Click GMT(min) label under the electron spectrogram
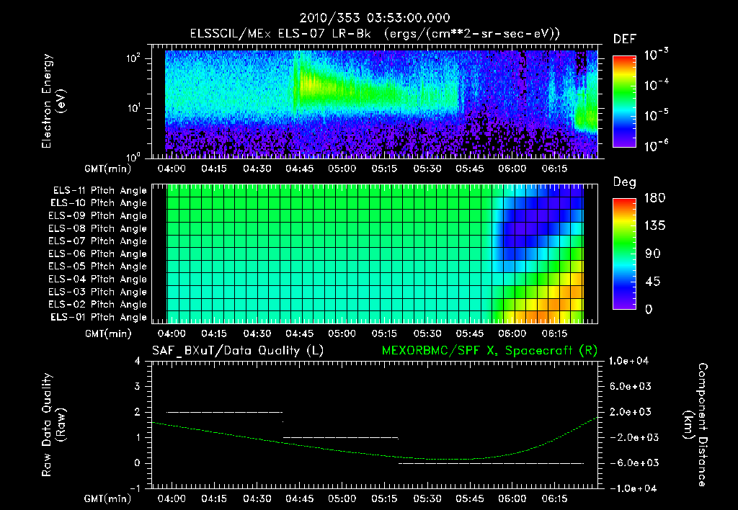This screenshot has width=738, height=510. 108,169
